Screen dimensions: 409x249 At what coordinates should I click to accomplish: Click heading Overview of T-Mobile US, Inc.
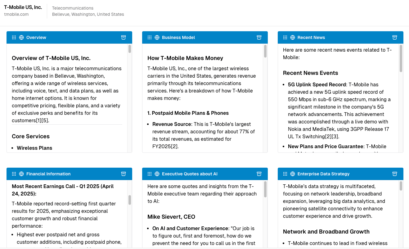coord(51,58)
